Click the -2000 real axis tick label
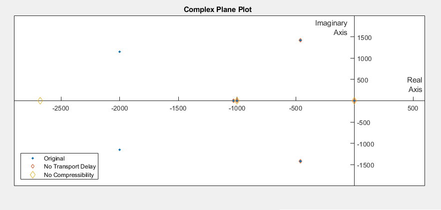 119,108
